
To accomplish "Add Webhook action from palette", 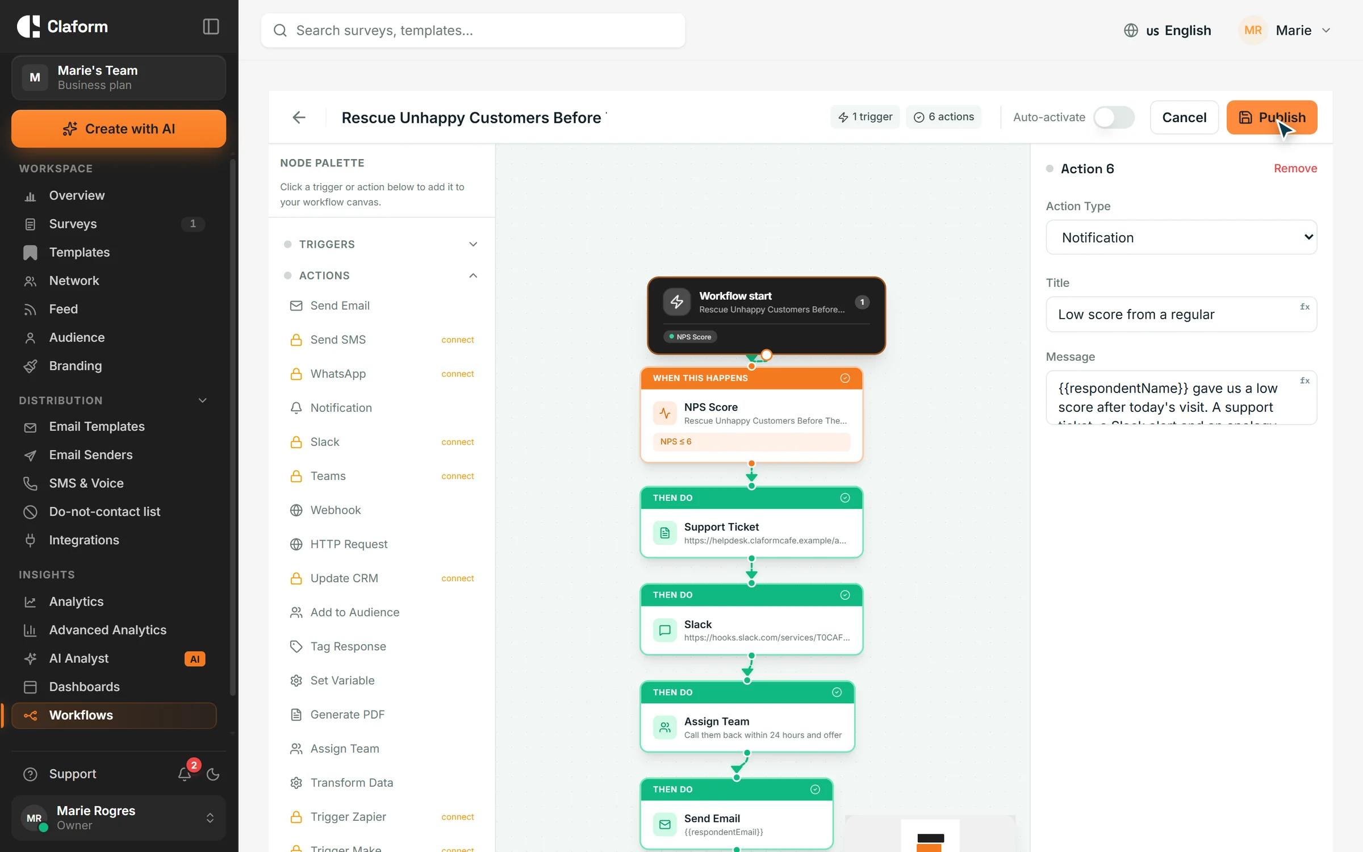I will pos(382,510).
